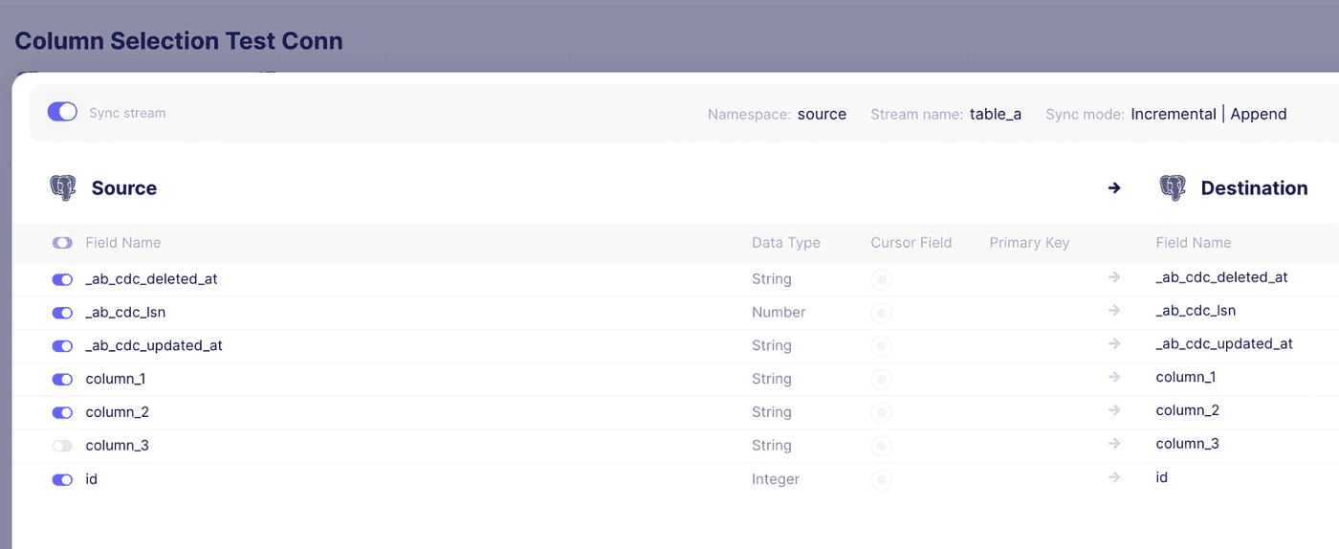
Task: Turn off the _ab_cdc_deleted_at toggle
Action: pyautogui.click(x=62, y=279)
